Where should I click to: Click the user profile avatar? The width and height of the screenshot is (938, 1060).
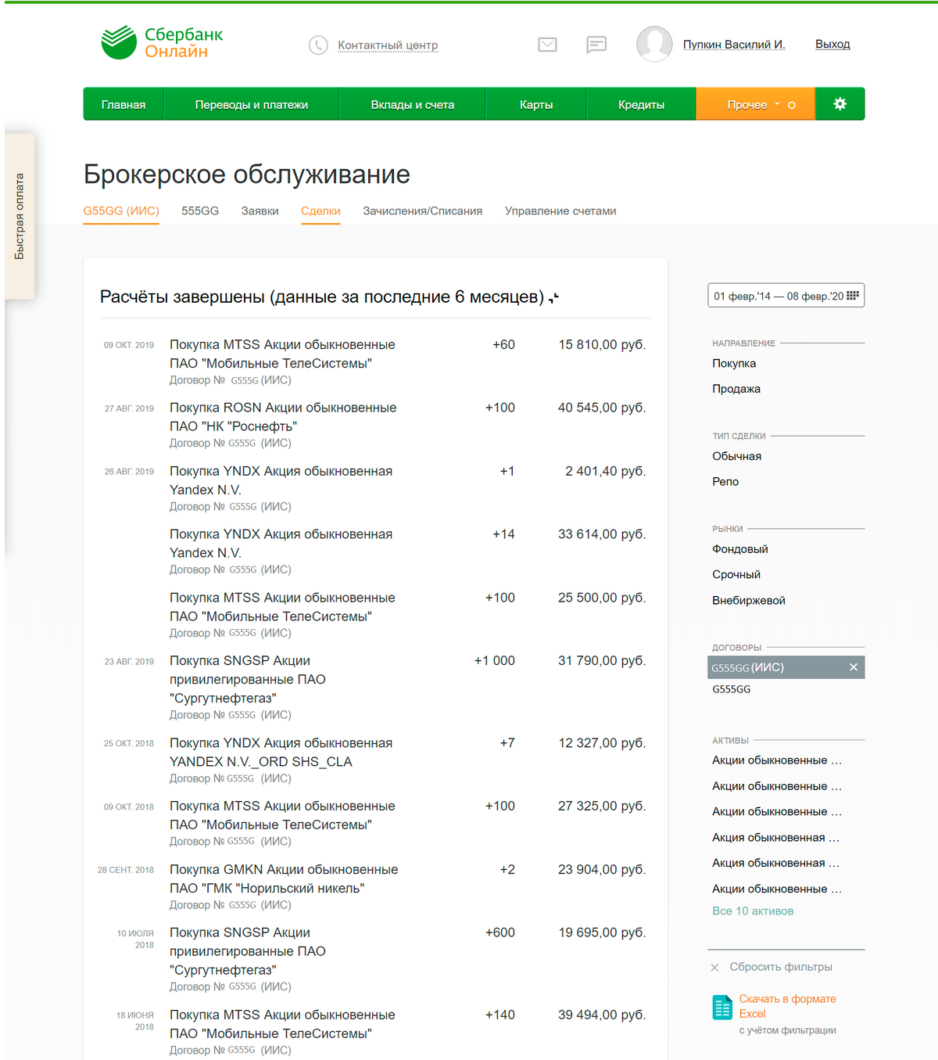654,44
